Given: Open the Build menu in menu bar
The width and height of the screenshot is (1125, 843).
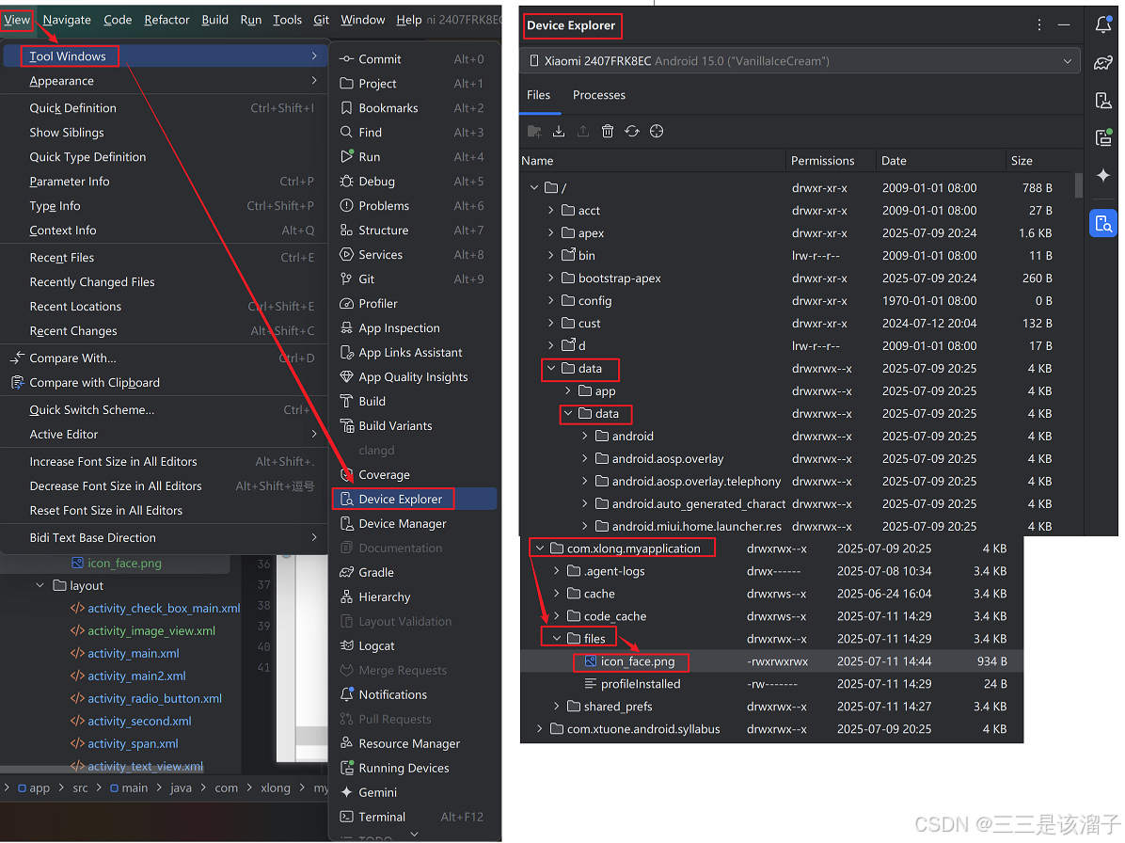Looking at the screenshot, I should tap(214, 20).
